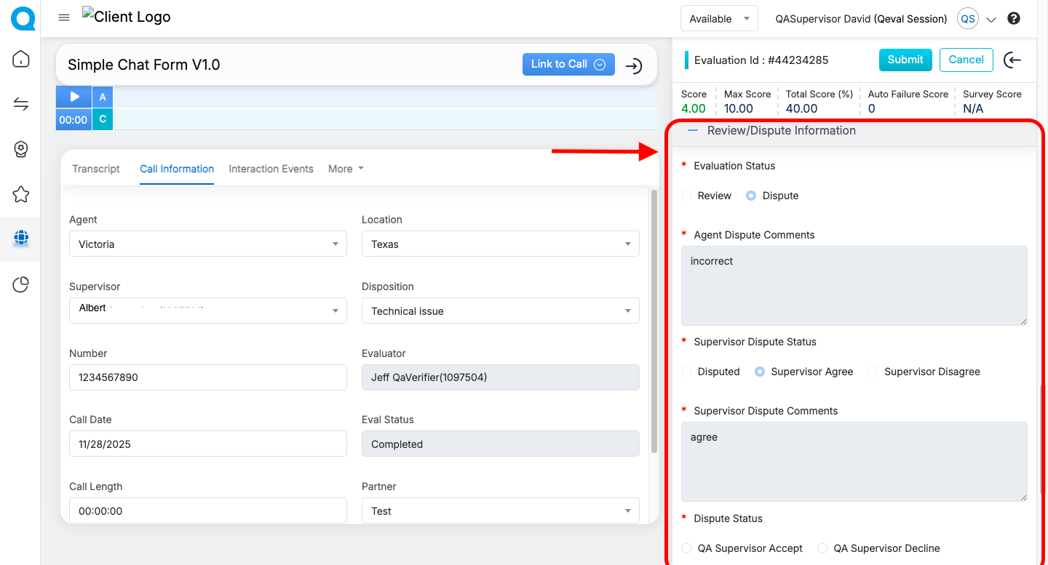Screen dimensions: 1048x565
Task: Choose QA Supervisor Accept
Action: tap(687, 548)
